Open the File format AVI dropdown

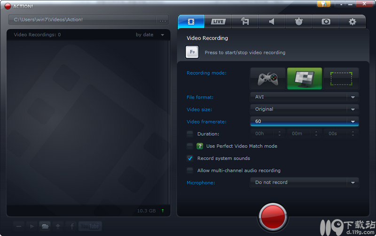(x=304, y=97)
